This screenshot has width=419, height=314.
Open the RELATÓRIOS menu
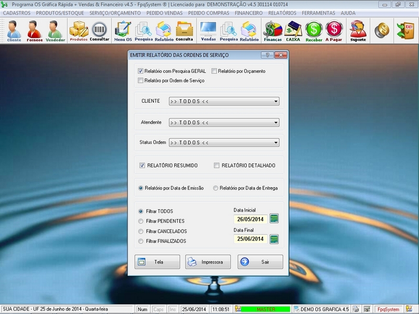pyautogui.click(x=282, y=13)
